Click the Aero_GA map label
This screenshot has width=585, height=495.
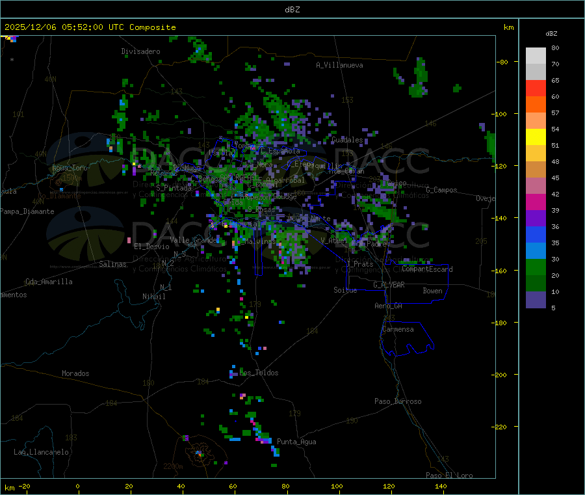pyautogui.click(x=388, y=306)
